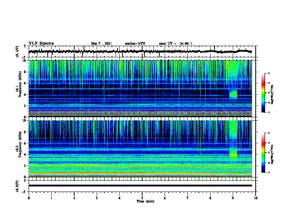288x222 pixels.
Task: Click time axis tick label "3"
Action: [97, 198]
